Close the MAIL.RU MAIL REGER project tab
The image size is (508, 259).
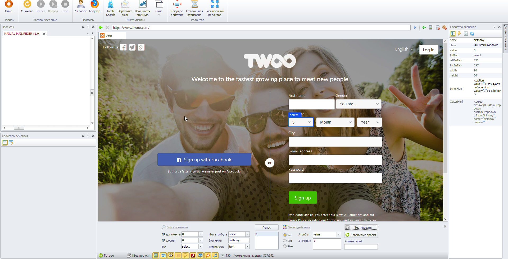point(44,34)
